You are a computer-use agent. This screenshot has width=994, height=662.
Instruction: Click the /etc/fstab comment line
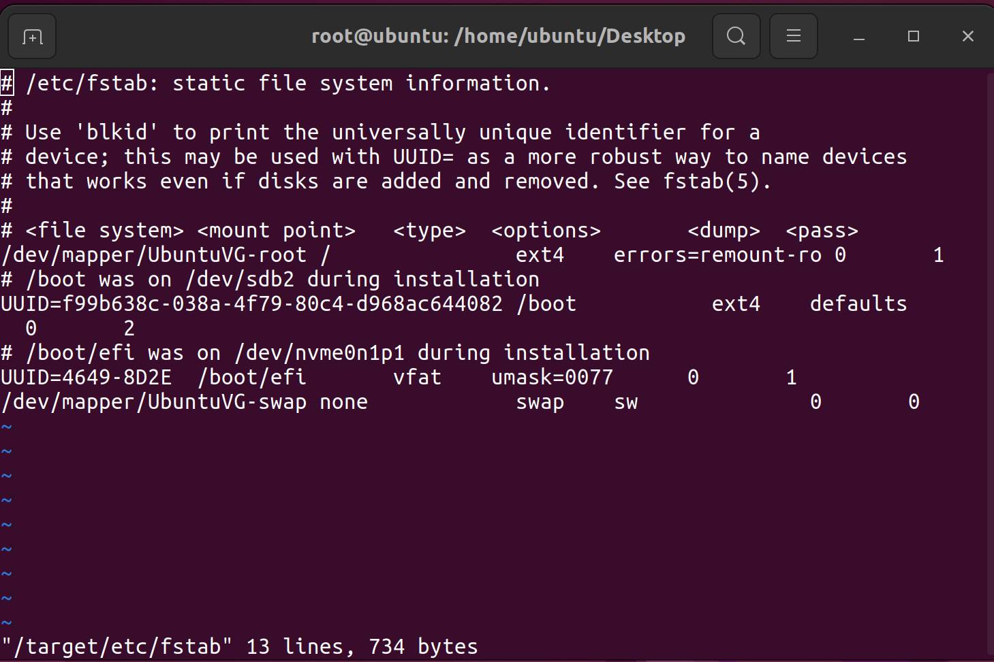click(x=273, y=83)
